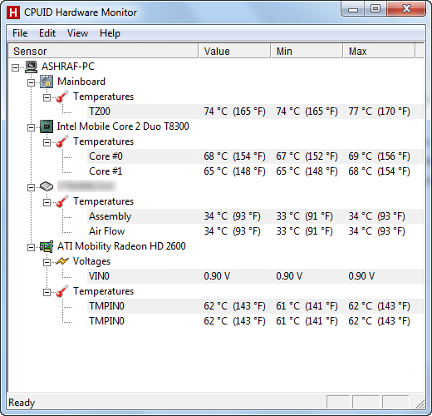Open the File menu

[20, 33]
